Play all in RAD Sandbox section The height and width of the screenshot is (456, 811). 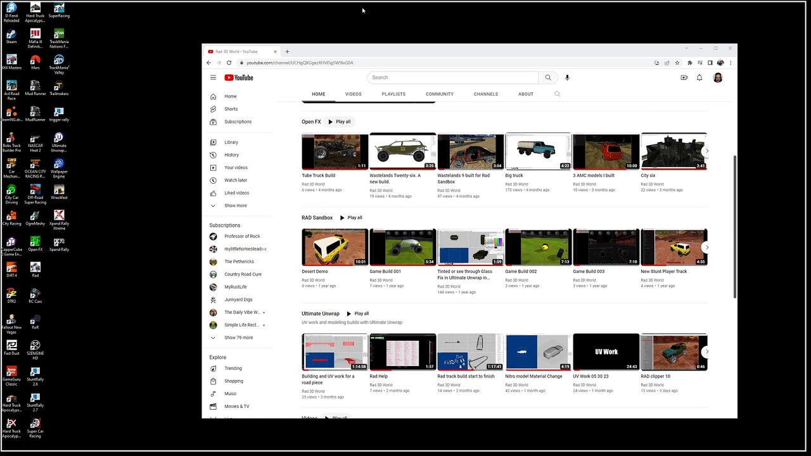point(351,218)
